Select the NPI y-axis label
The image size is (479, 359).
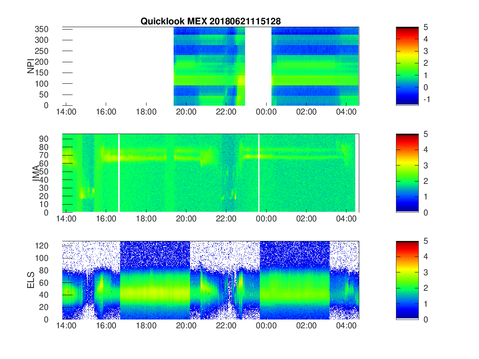point(31,66)
